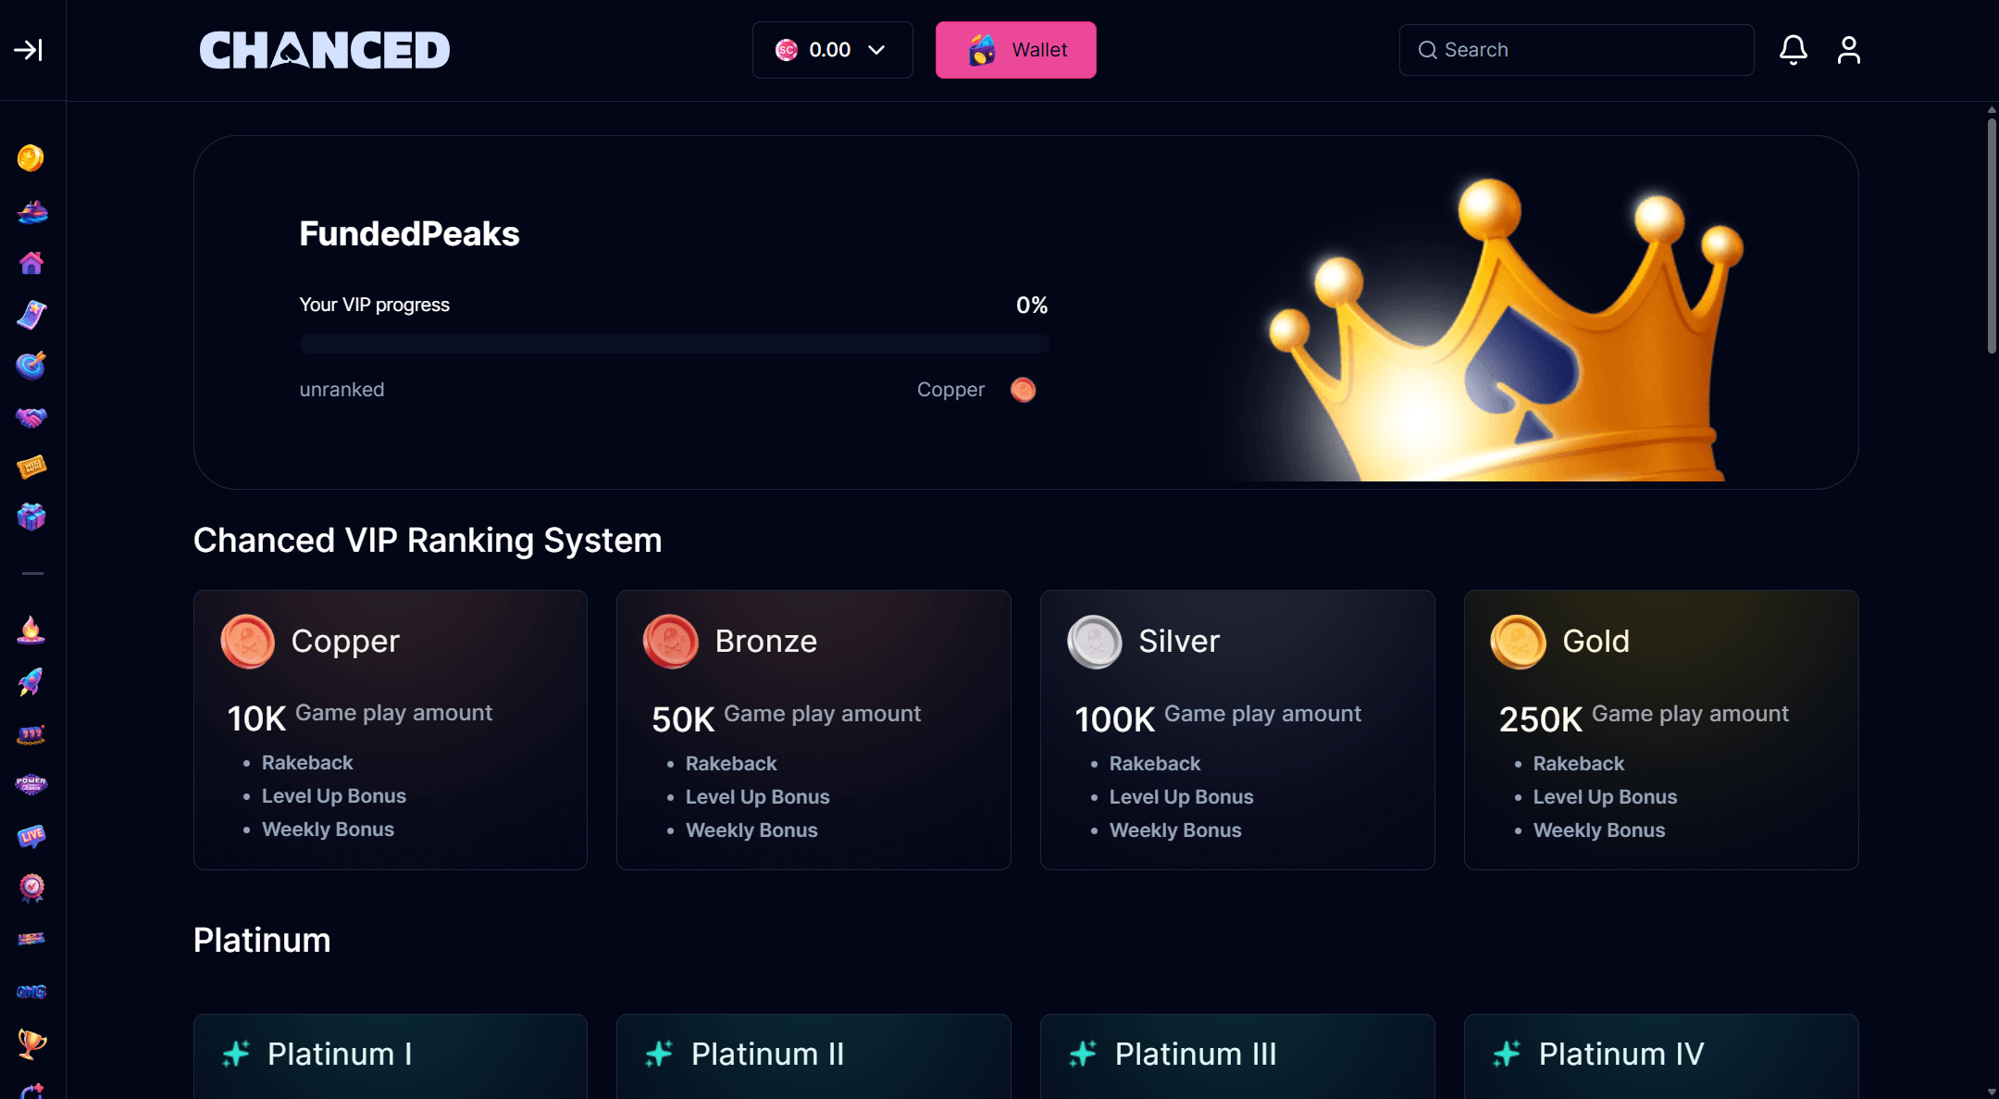
Task: Click the gold coin sidebar icon
Action: click(x=31, y=158)
